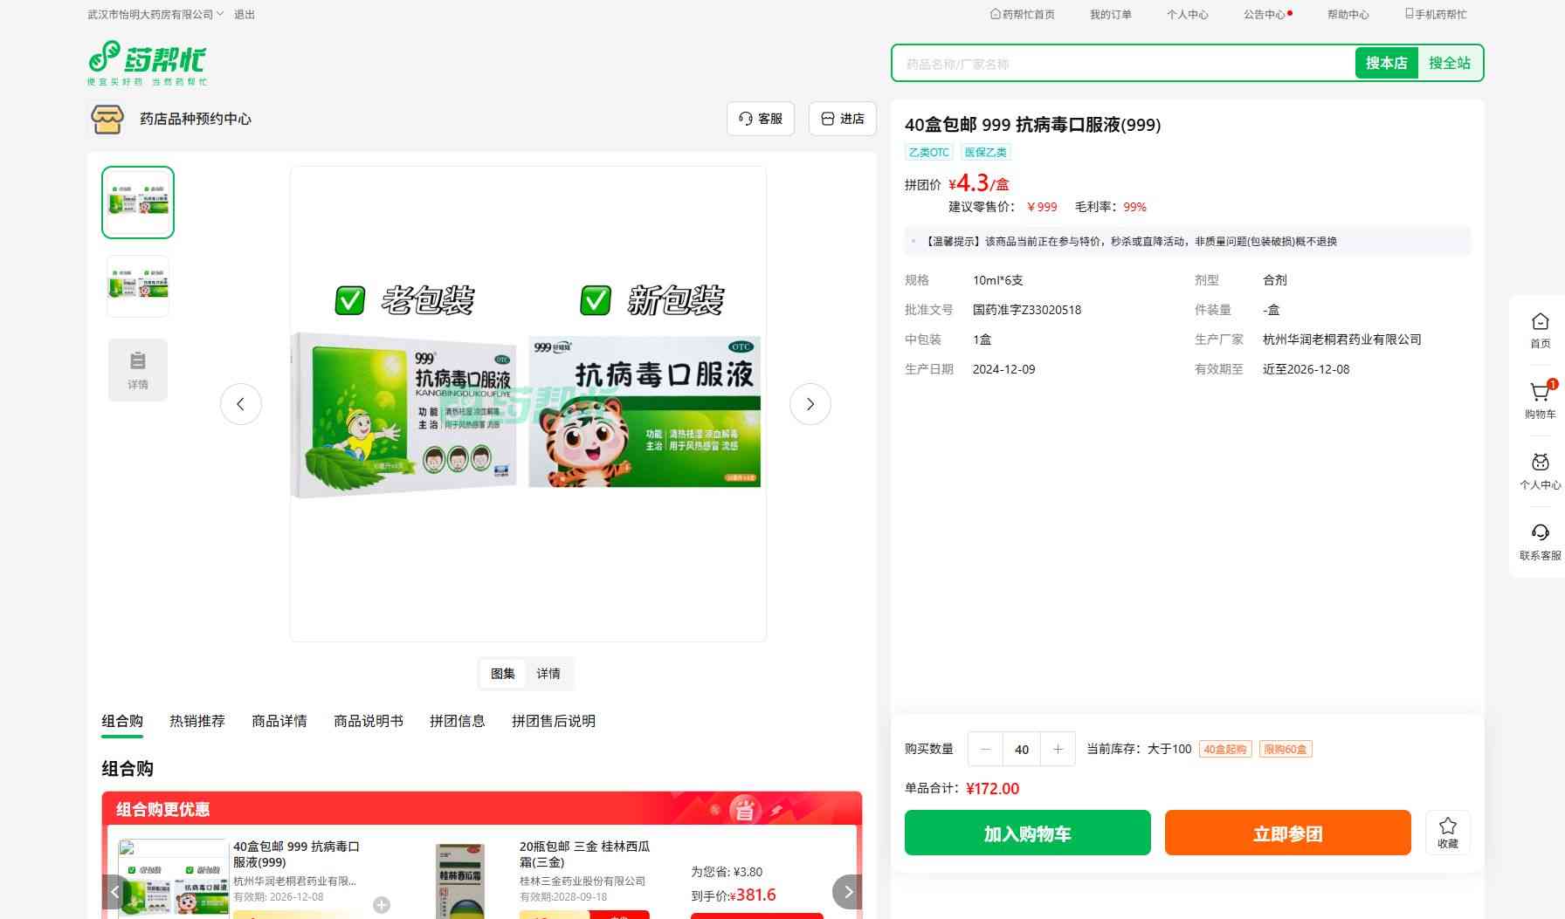Increase purchase quantity with plus button
The width and height of the screenshot is (1565, 919).
click(x=1058, y=749)
